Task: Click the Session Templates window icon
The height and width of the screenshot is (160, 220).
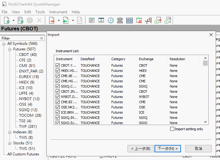Action: tap(101, 20)
